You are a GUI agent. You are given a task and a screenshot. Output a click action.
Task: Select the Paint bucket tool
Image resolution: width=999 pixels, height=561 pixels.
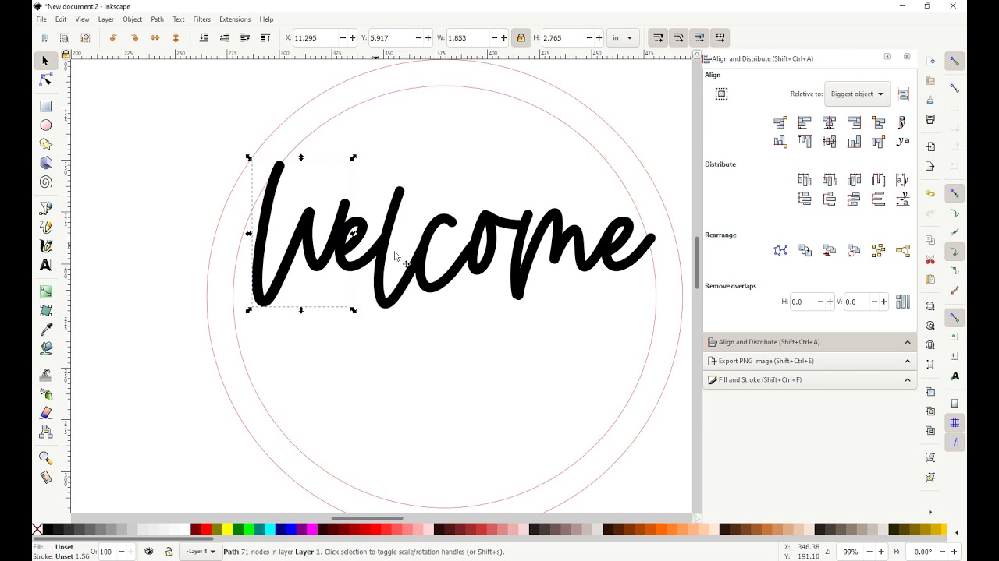(x=45, y=348)
